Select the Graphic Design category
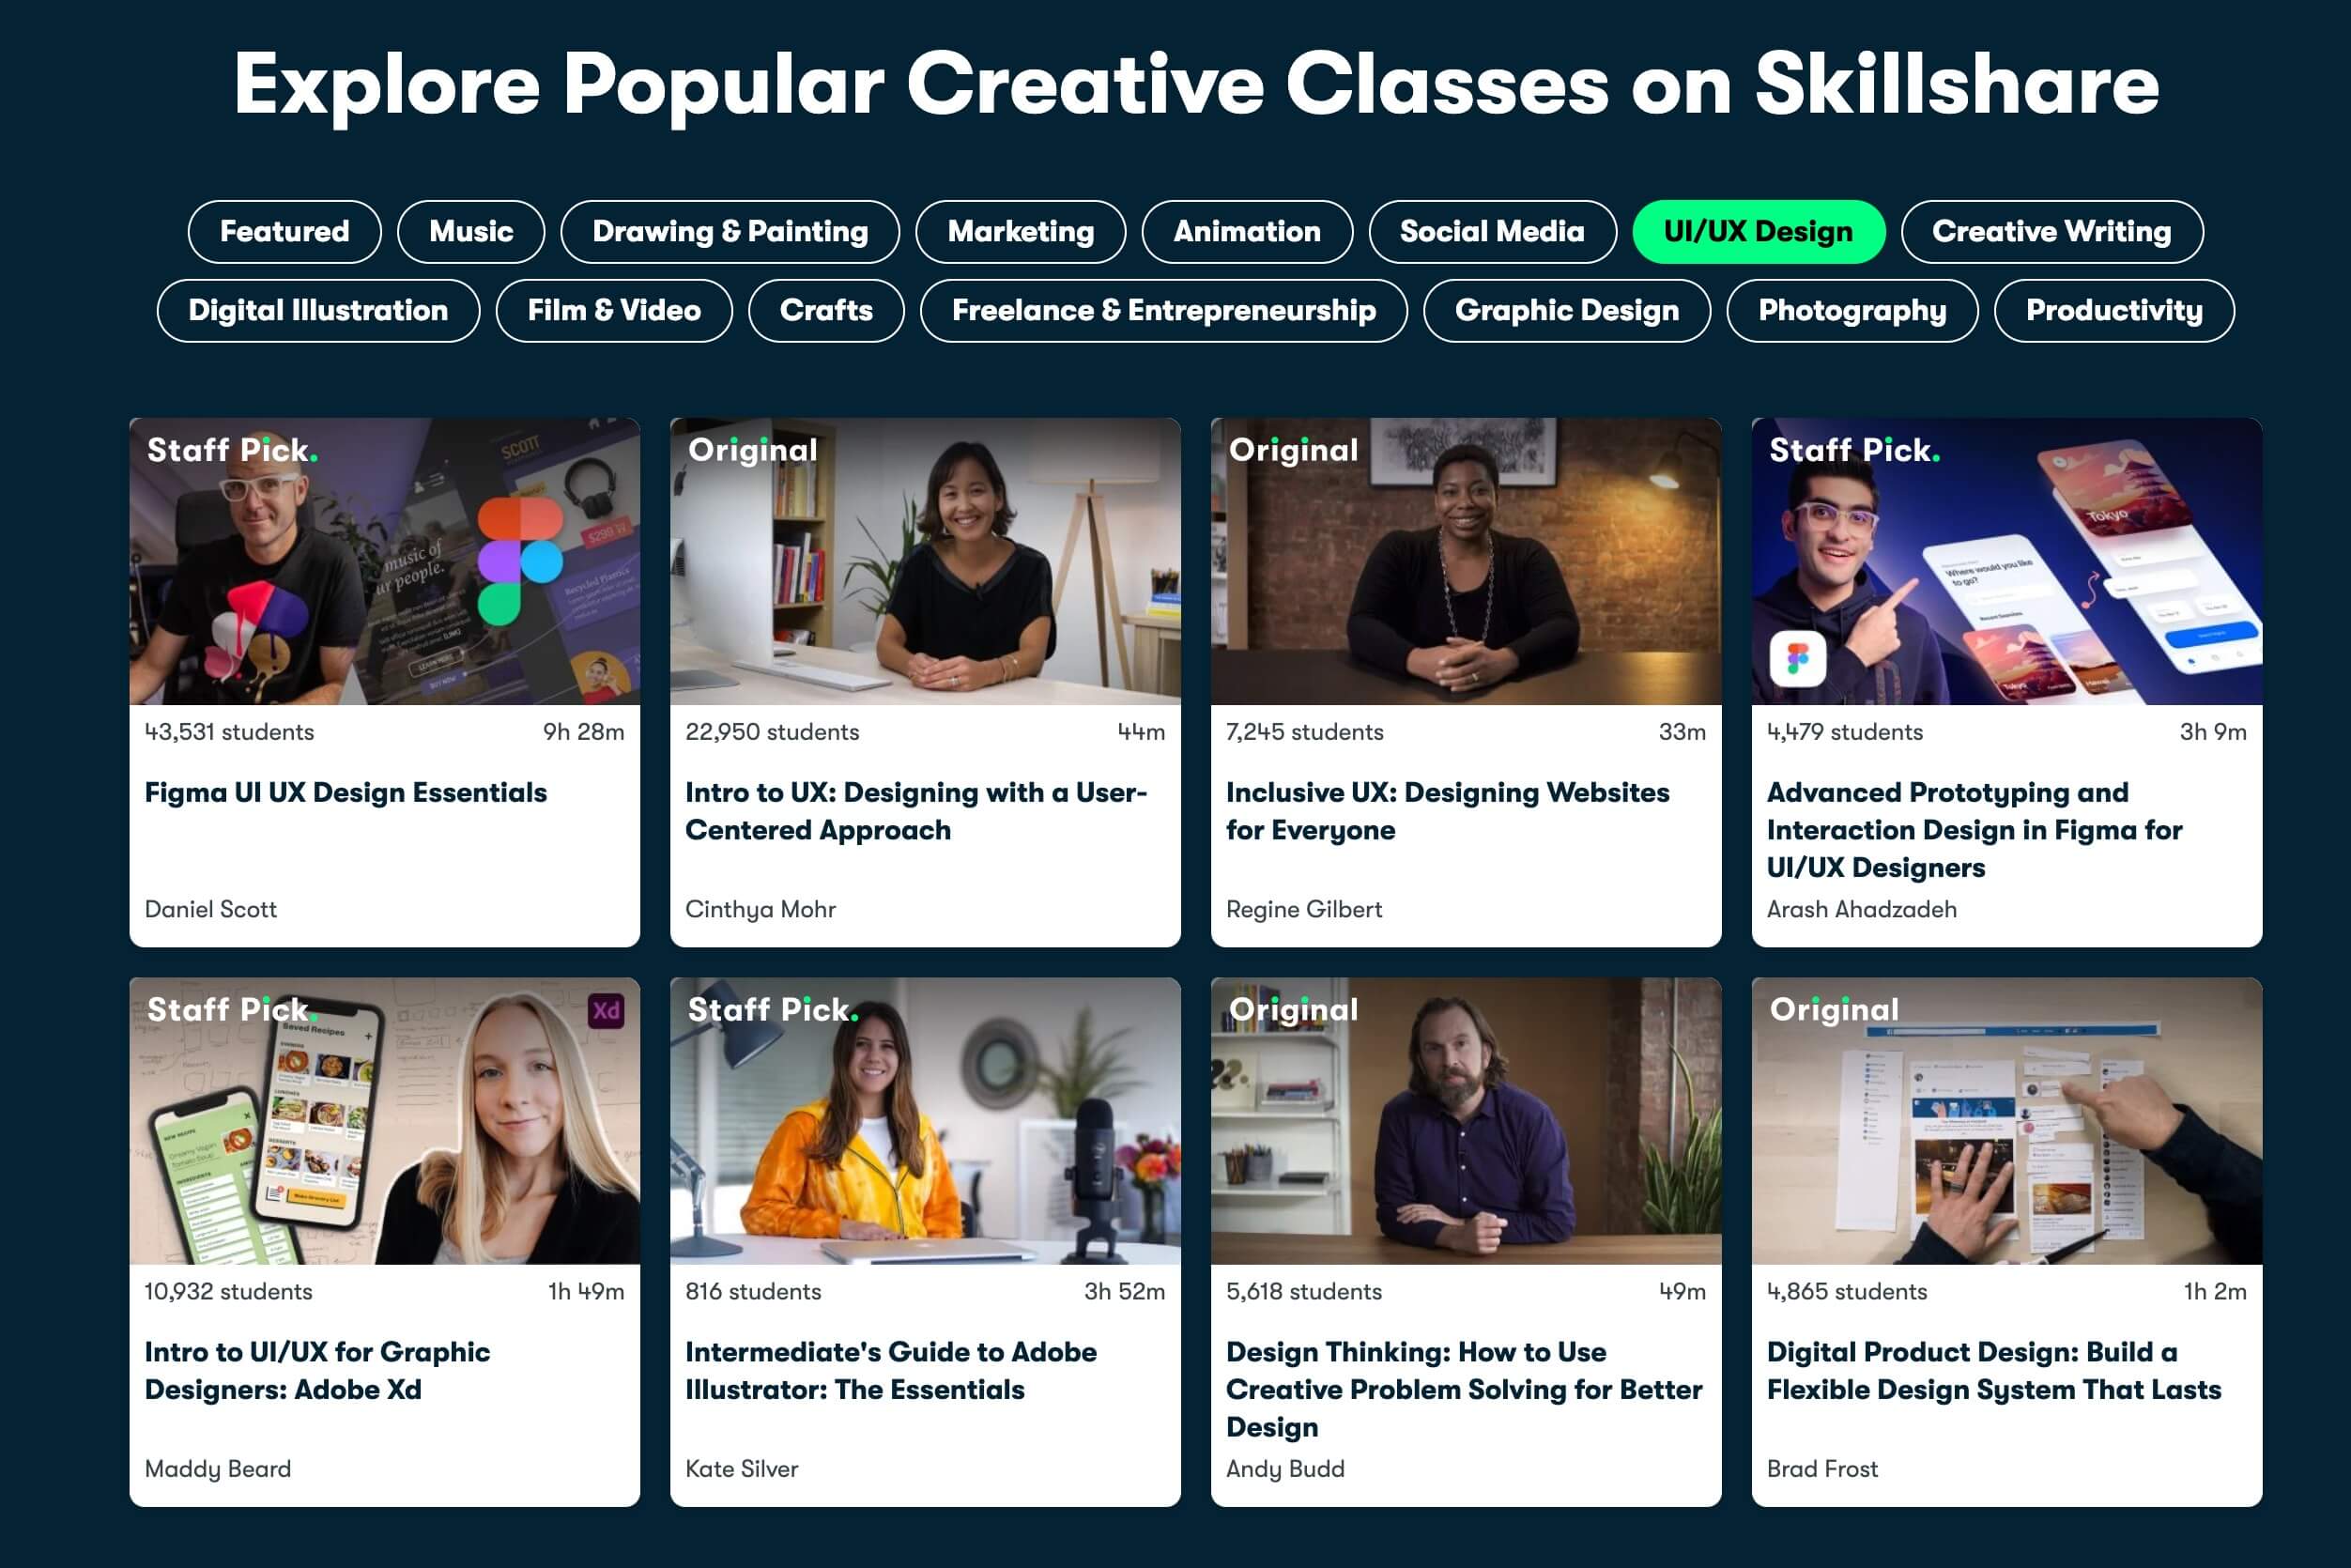This screenshot has width=2351, height=1568. coord(1566,311)
